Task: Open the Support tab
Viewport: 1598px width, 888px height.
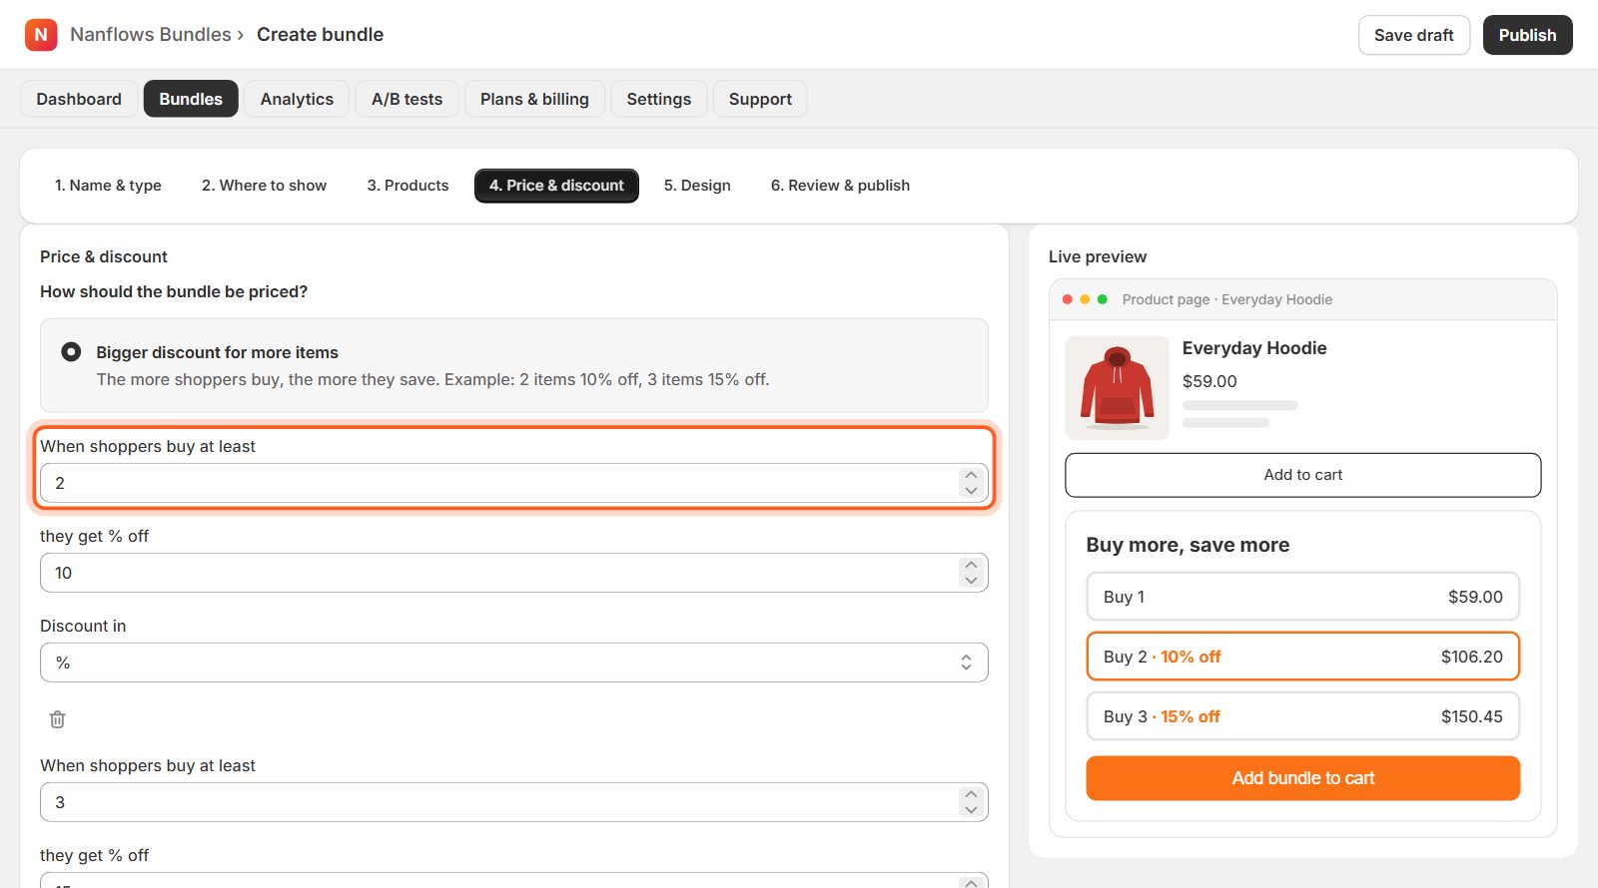Action: point(760,99)
